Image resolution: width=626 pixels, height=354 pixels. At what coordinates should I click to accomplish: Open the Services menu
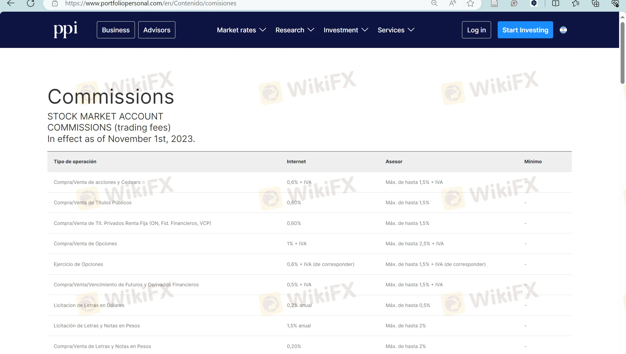[x=396, y=30]
